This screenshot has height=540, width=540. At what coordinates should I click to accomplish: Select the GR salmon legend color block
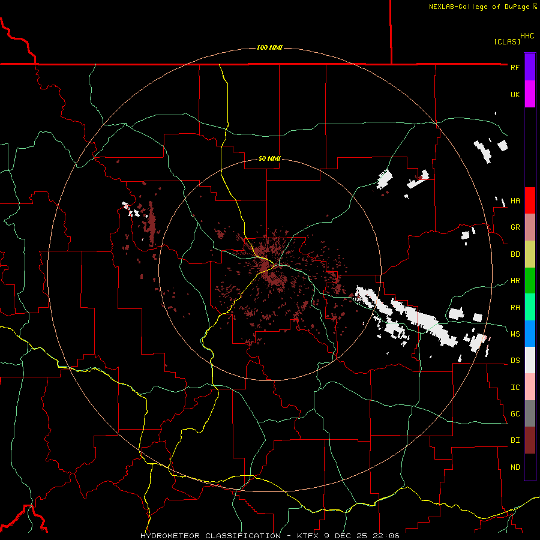point(530,227)
